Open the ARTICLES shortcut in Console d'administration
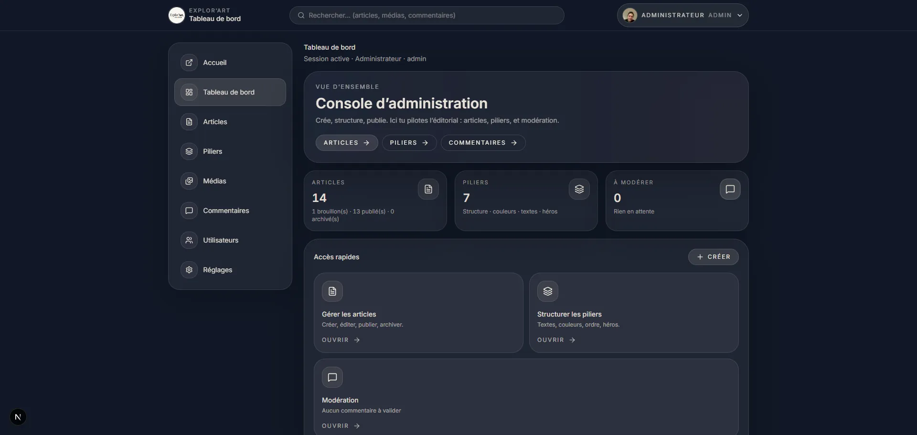Image resolution: width=917 pixels, height=435 pixels. (x=347, y=142)
